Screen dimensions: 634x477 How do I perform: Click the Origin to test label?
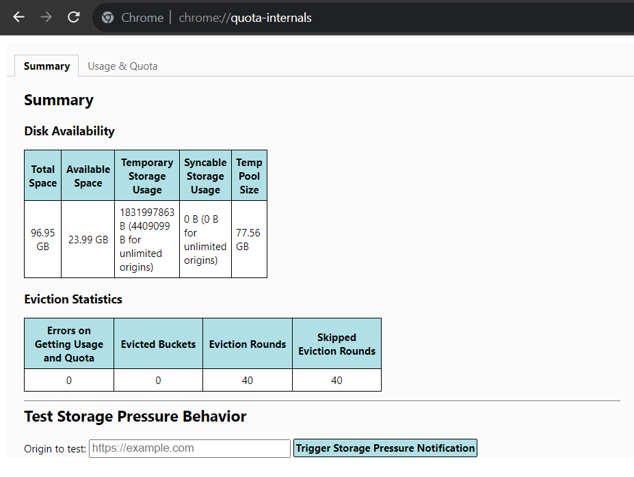click(55, 449)
